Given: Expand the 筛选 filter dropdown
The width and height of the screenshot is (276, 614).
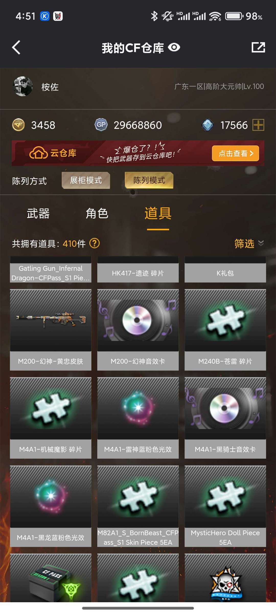Looking at the screenshot, I should pos(249,243).
